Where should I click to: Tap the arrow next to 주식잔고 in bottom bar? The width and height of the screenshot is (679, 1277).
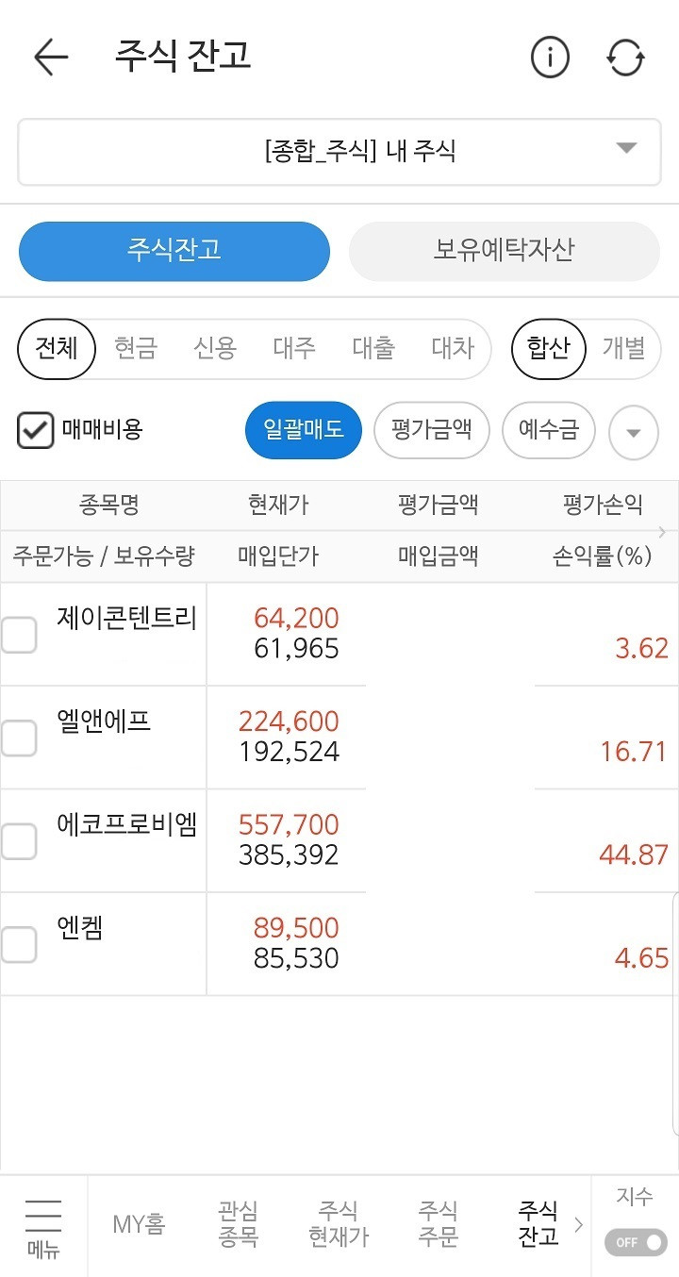pos(579,1224)
